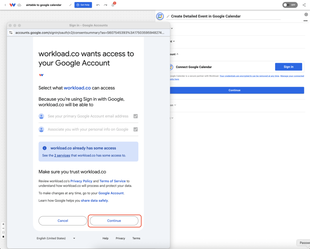Open the 'share data safely' link
310x249 pixels.
coord(94,200)
